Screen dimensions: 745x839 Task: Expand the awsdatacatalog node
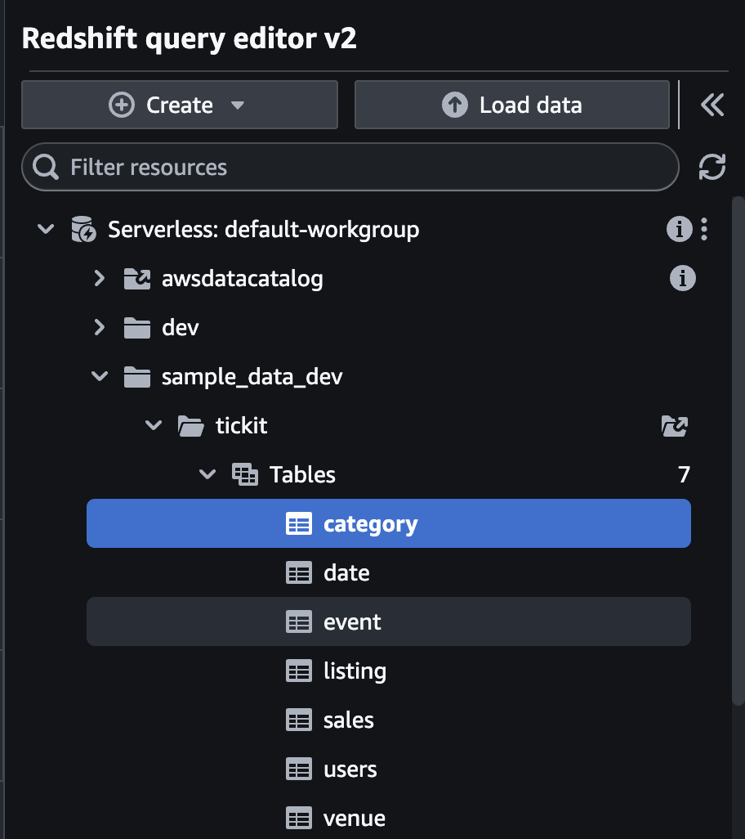point(100,278)
